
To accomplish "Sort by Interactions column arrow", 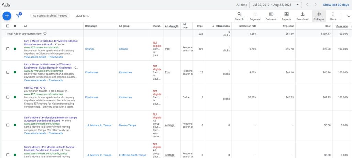I will [x=213, y=26].
